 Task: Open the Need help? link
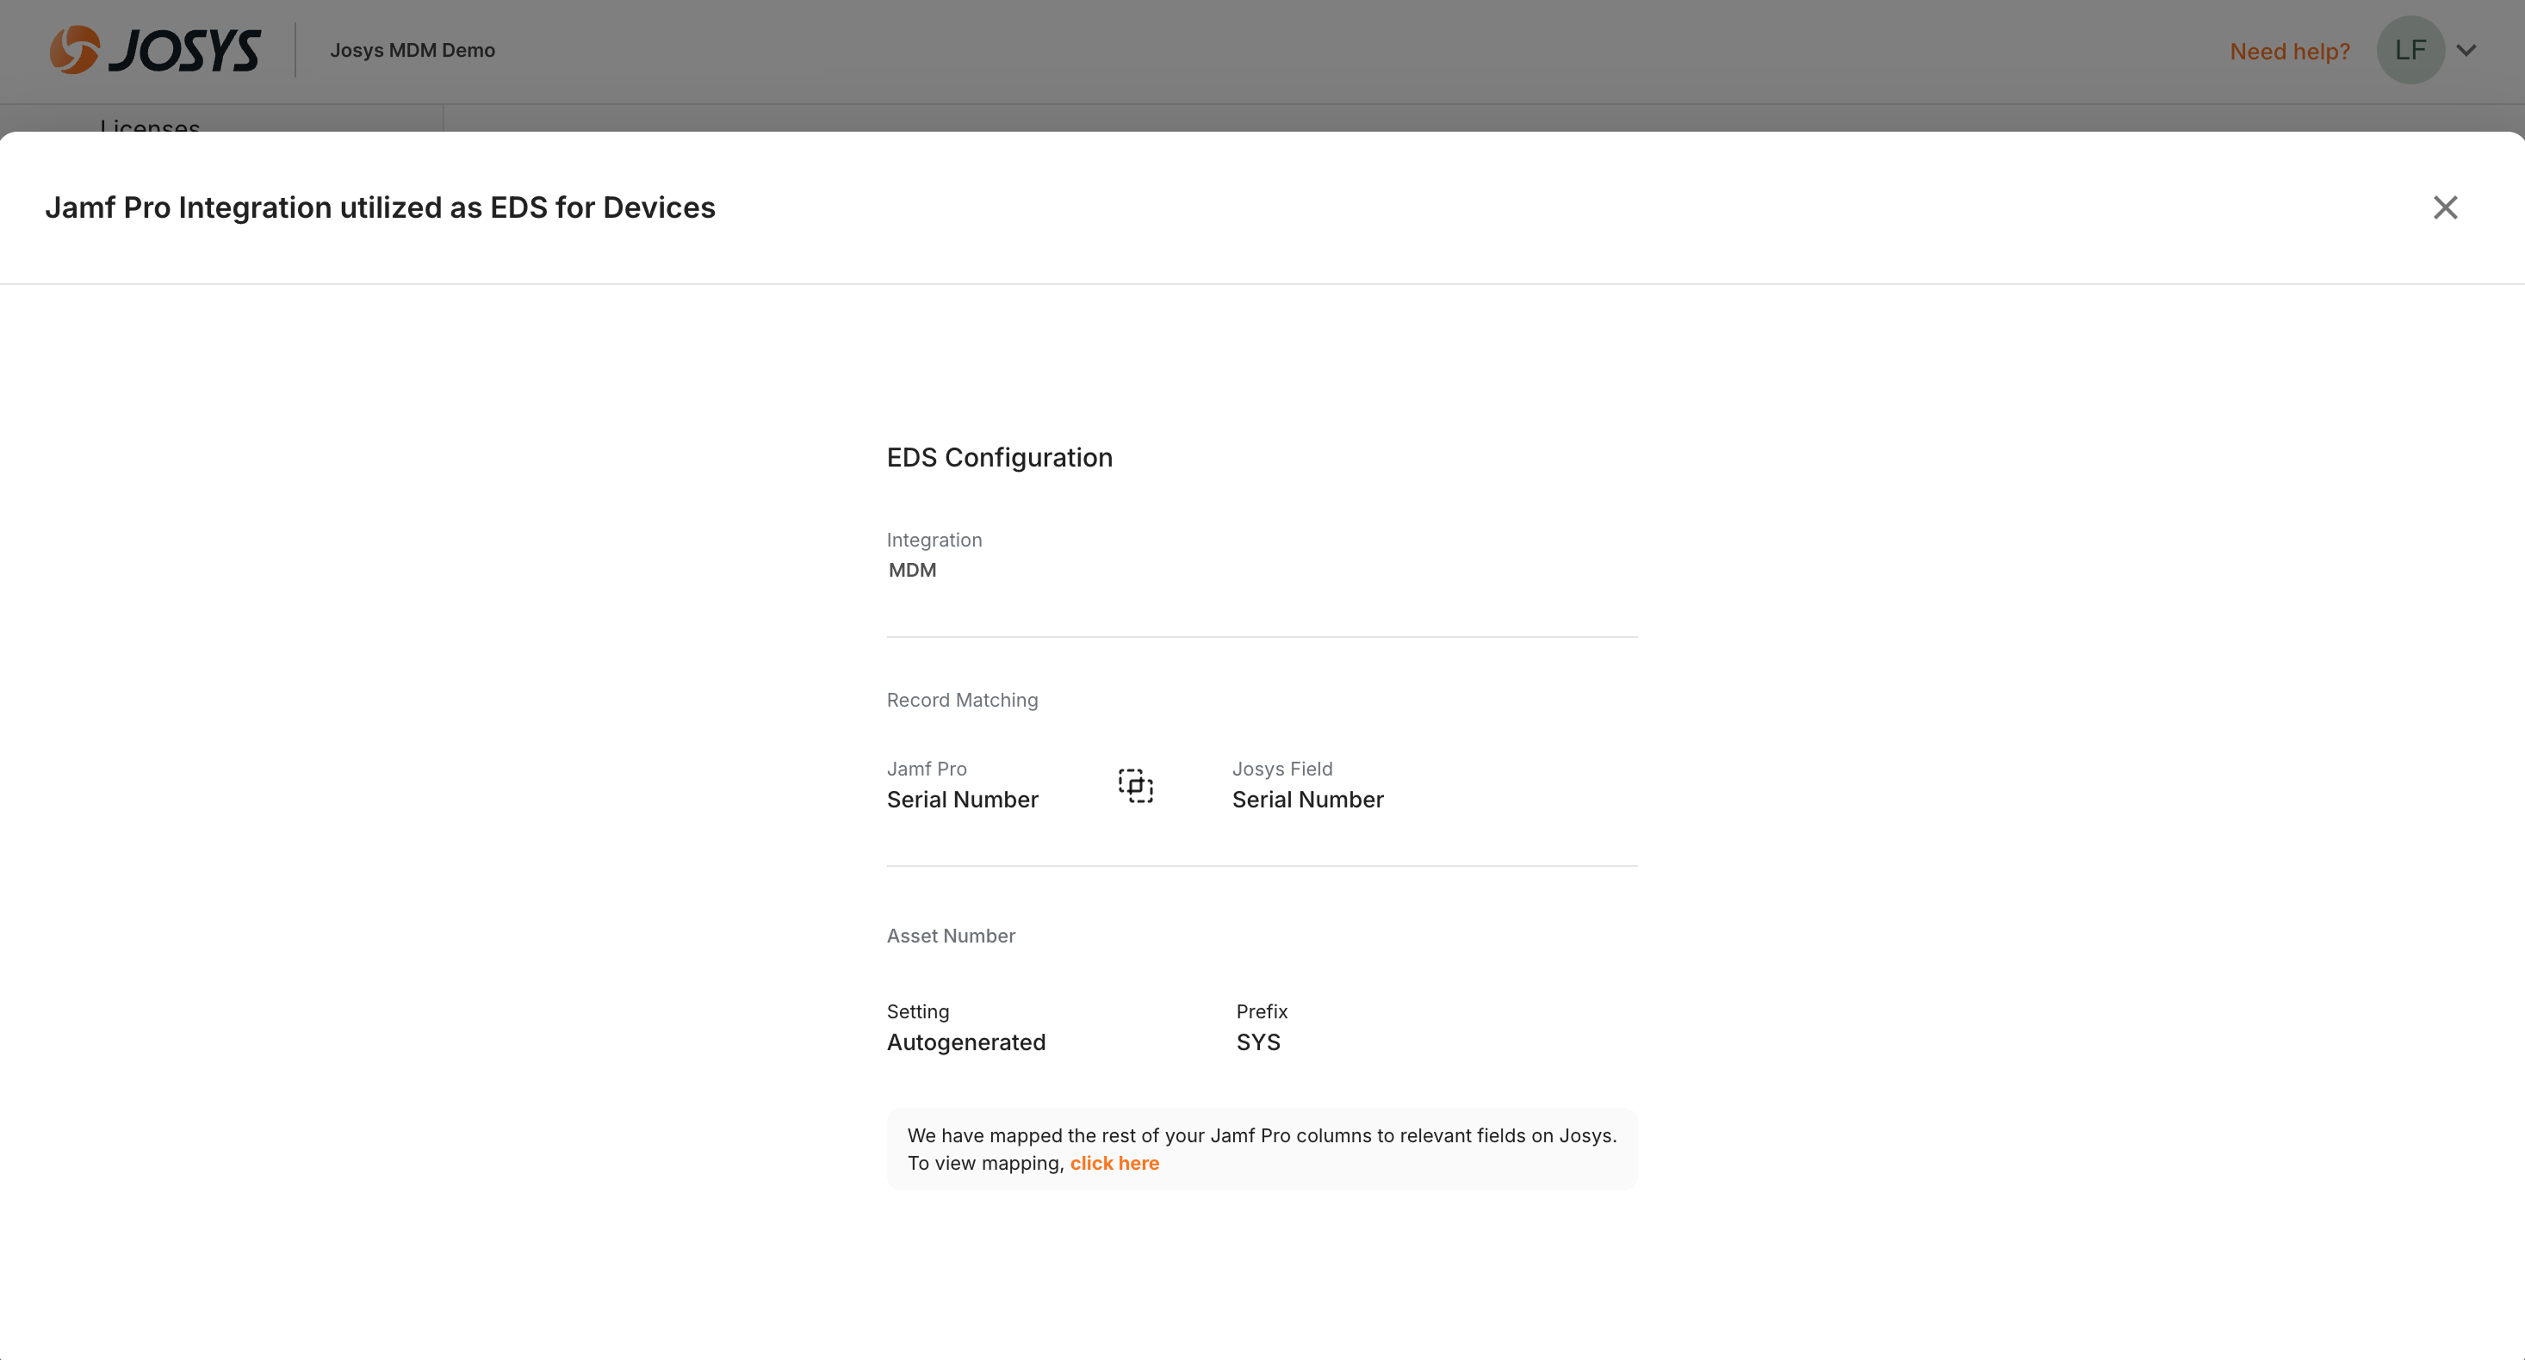[2289, 51]
